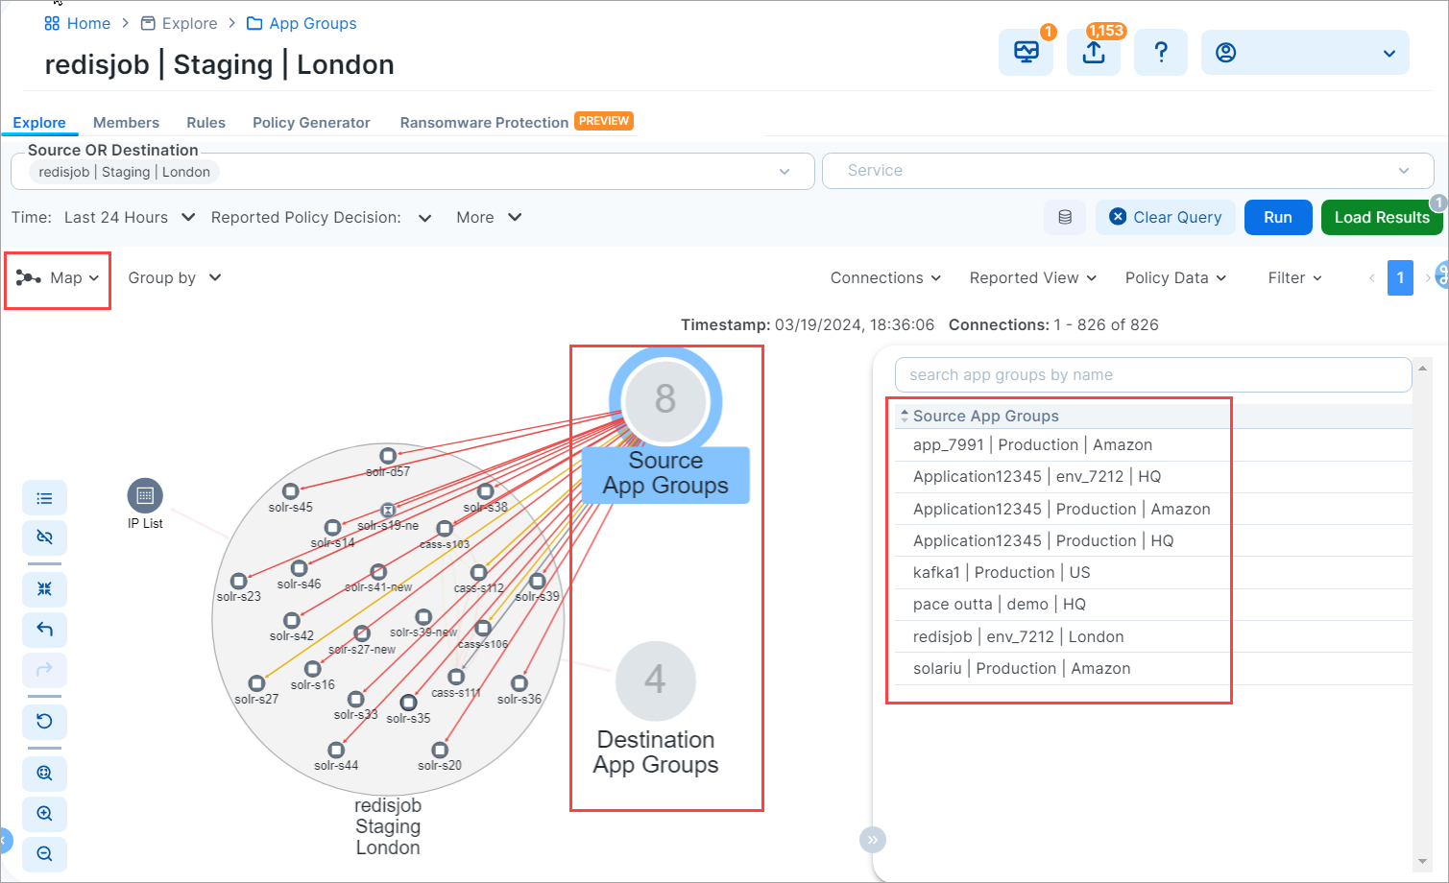The width and height of the screenshot is (1449, 883).
Task: Click the upload icon showing 1,153
Action: 1093,53
